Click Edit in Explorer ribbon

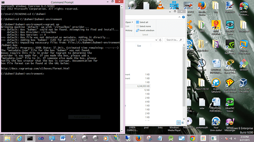tap(127, 26)
